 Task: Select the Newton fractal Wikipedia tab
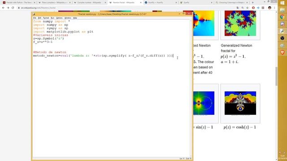point(125,3)
